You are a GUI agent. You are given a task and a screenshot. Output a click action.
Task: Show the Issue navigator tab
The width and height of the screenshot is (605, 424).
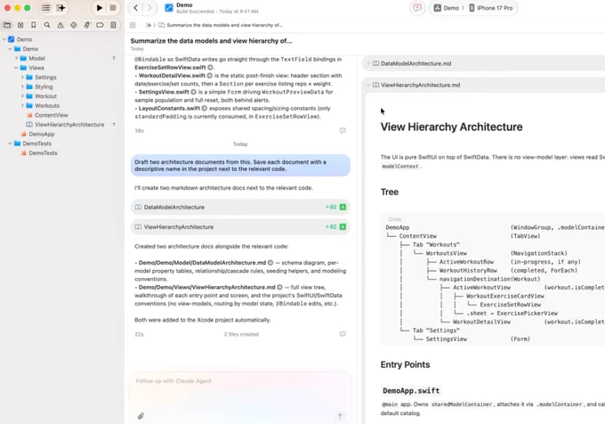(x=60, y=25)
